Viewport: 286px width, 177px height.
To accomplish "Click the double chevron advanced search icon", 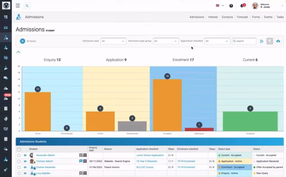I will tap(261, 41).
